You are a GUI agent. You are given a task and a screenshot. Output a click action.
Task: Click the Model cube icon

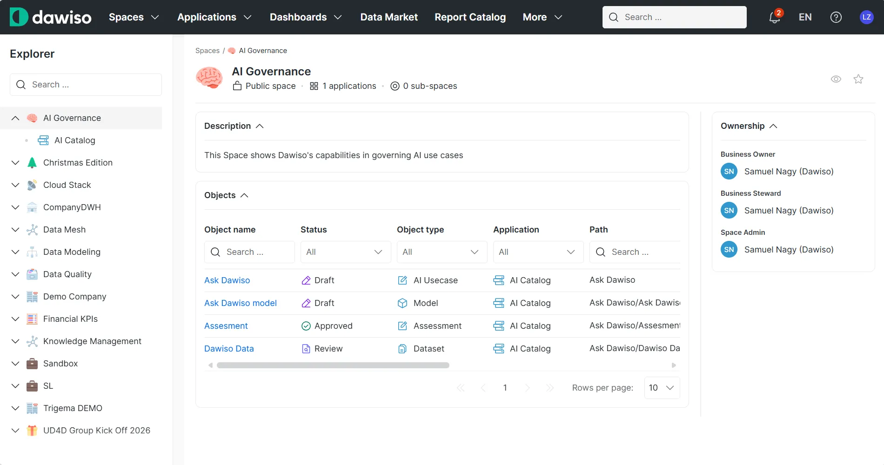402,303
